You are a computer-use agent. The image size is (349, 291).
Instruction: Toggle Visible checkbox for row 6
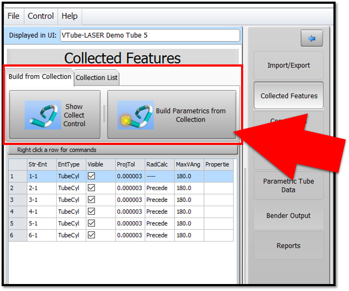tap(91, 235)
